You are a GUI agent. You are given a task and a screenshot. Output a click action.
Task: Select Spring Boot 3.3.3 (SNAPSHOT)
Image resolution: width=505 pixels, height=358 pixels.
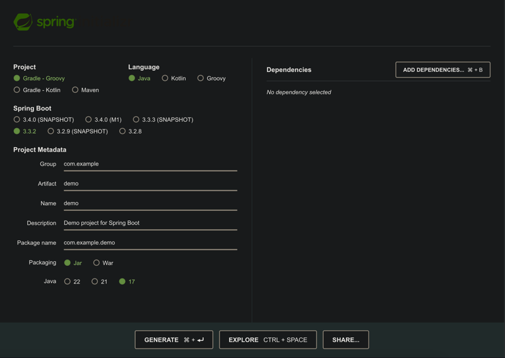coord(163,119)
